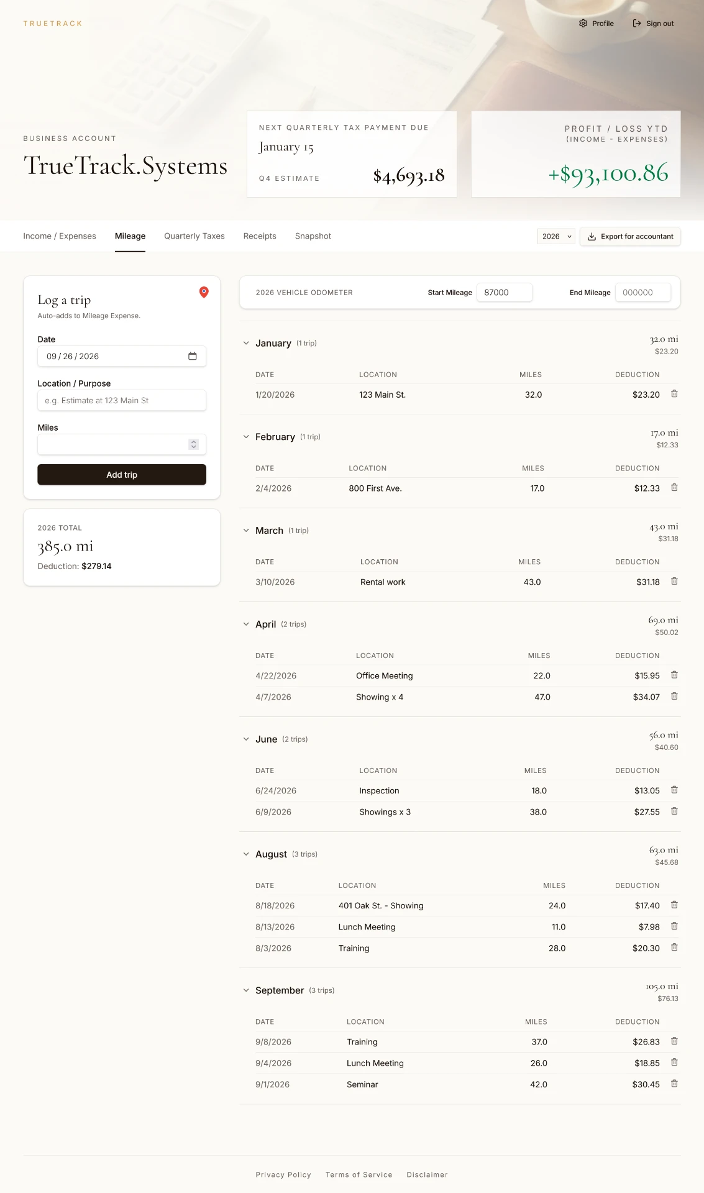This screenshot has width=704, height=1193.
Task: Sign out of the account
Action: (653, 24)
